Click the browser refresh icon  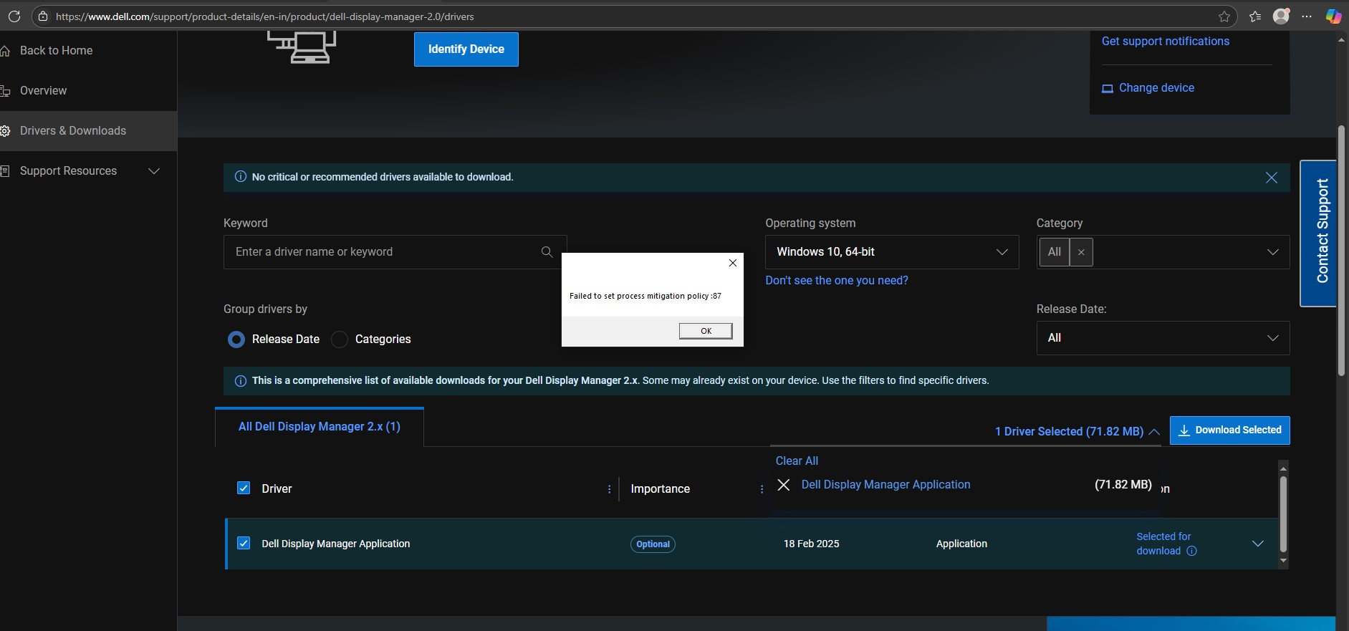pyautogui.click(x=14, y=16)
